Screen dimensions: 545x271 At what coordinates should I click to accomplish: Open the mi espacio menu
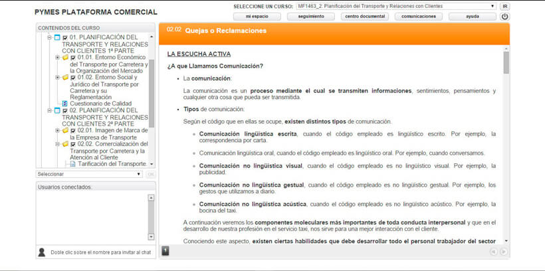coord(257,17)
